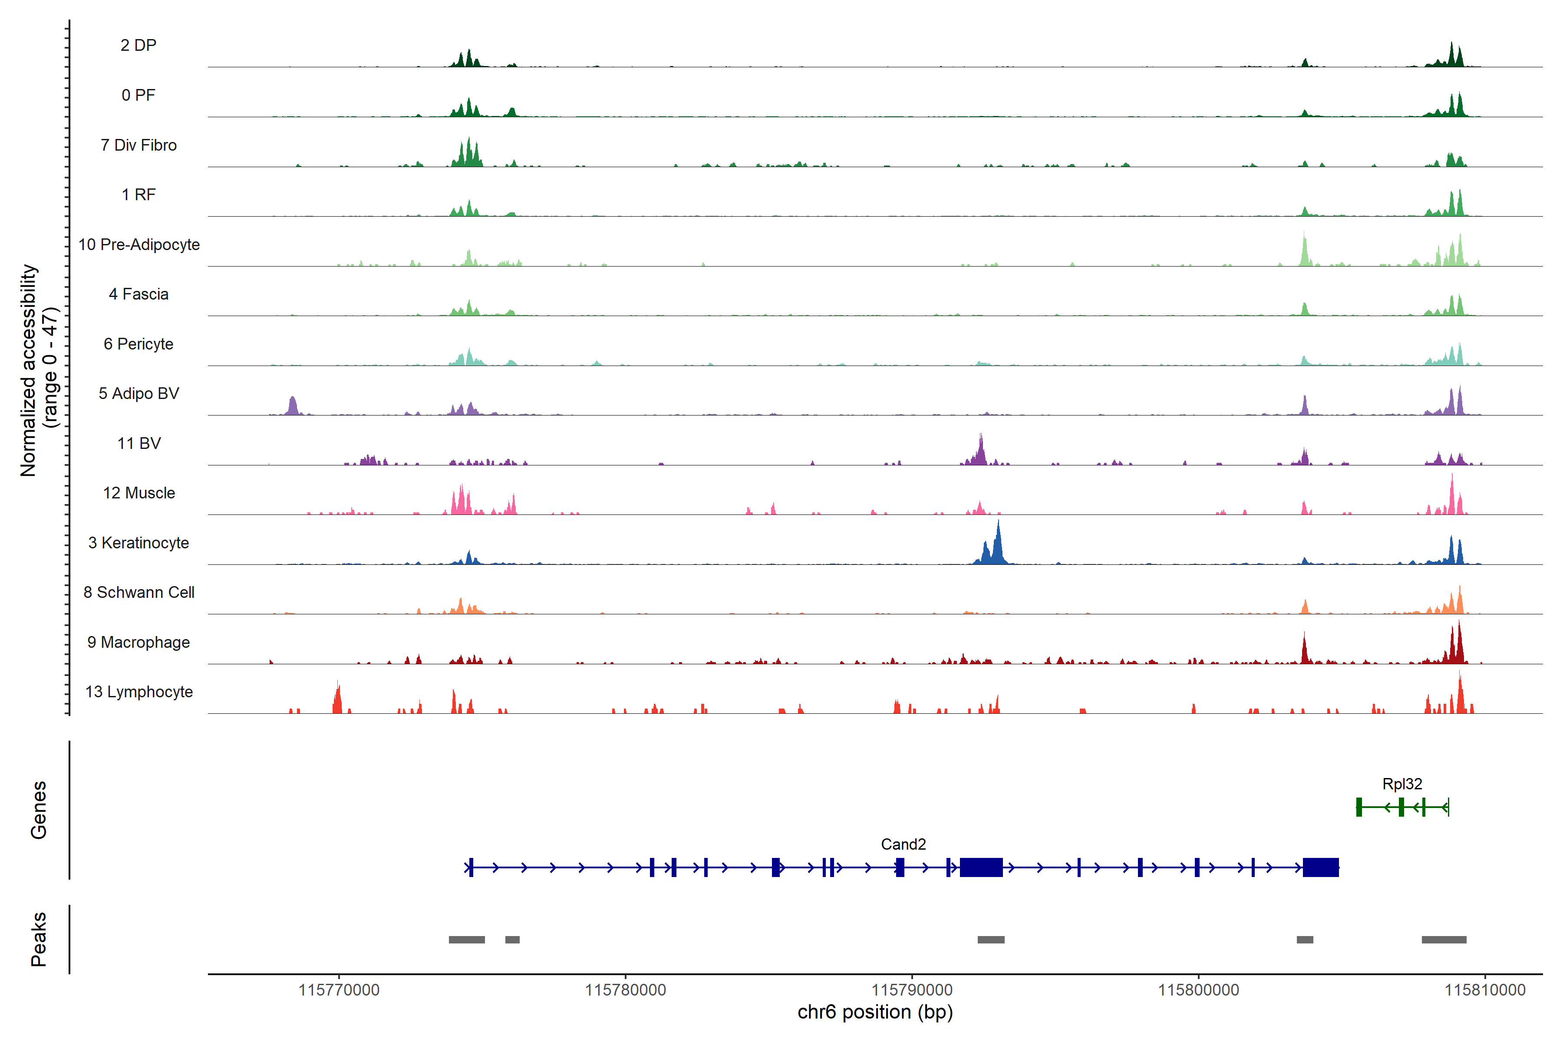Click the 3 Keratinocyte track label
This screenshot has width=1563, height=1042.
(x=138, y=543)
